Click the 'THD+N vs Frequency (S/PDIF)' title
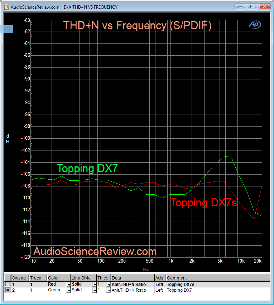The width and height of the screenshot is (274, 305). (x=137, y=26)
